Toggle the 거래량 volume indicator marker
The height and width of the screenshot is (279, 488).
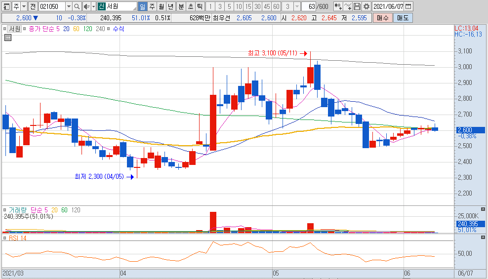point(4,210)
